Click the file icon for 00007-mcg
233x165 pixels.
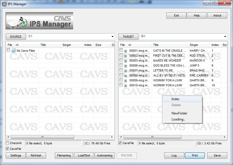click(x=126, y=71)
